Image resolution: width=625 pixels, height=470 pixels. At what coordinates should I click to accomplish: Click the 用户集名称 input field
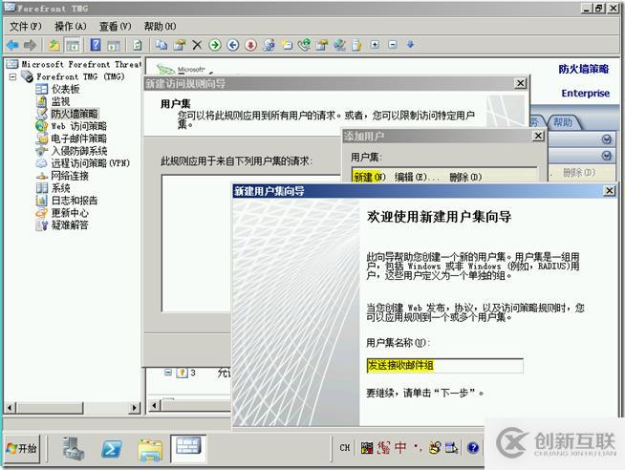coord(444,365)
